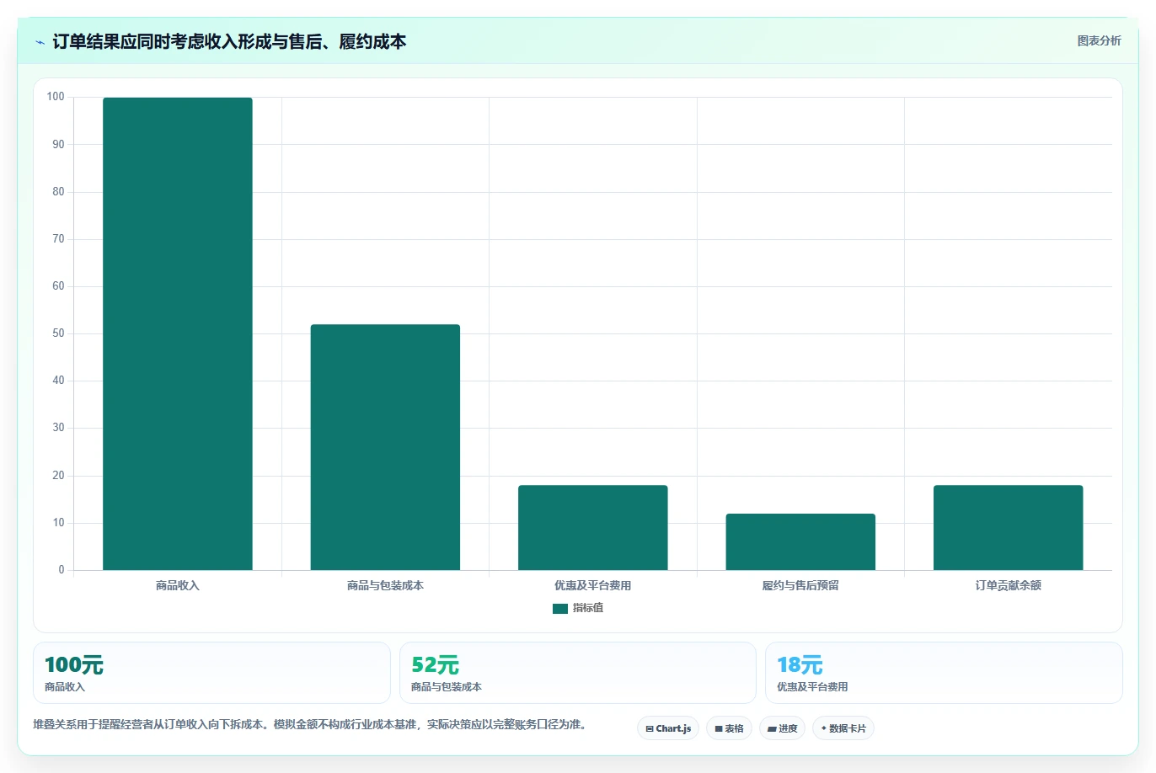Click the icon inside the 进度 tag
This screenshot has height=773, width=1156.
point(772,729)
